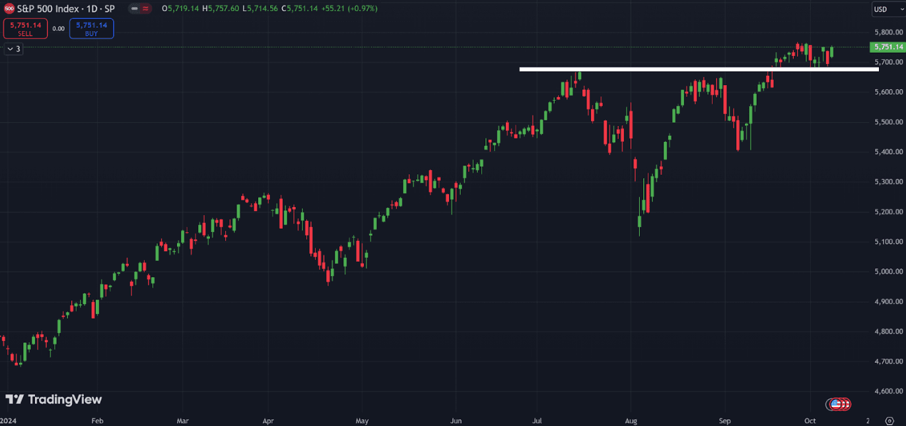Open the USD currency dropdown
The width and height of the screenshot is (906, 426).
(x=884, y=9)
